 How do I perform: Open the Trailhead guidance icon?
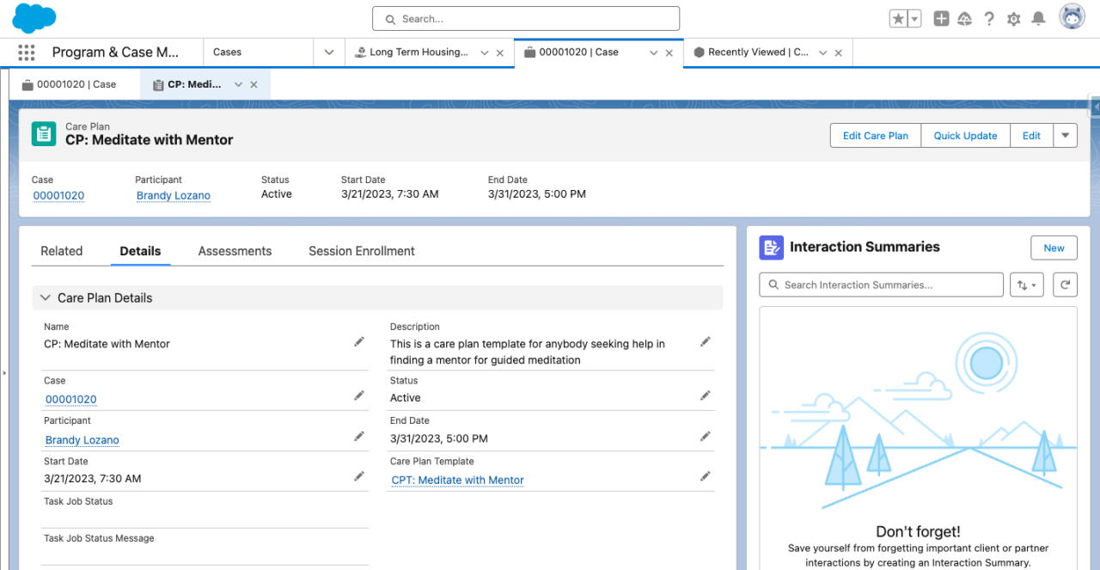[x=965, y=19]
